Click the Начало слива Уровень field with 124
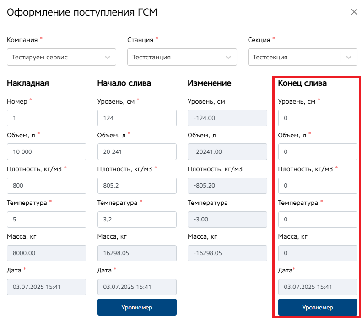This screenshot has height=319, width=362. click(137, 118)
